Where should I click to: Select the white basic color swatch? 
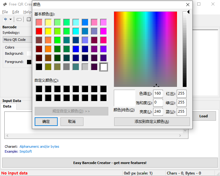(x=103, y=67)
